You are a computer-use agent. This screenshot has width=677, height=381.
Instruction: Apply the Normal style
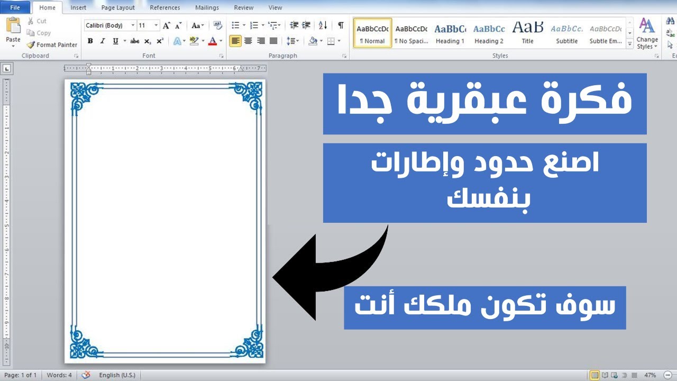click(372, 33)
